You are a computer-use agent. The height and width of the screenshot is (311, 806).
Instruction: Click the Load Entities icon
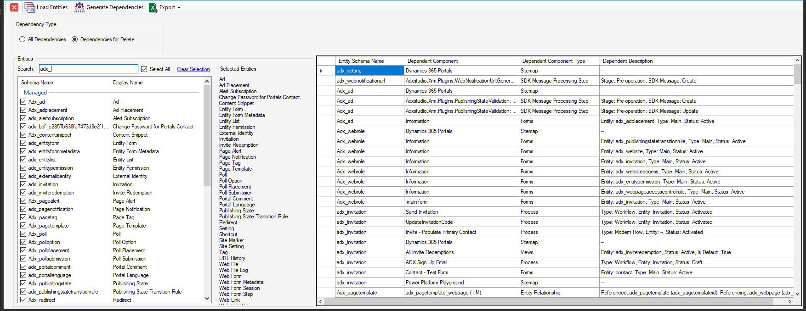tap(30, 7)
